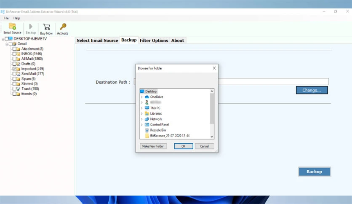The width and height of the screenshot is (352, 204).
Task: Check the Sent Mail (277) checkbox
Action: (14, 74)
